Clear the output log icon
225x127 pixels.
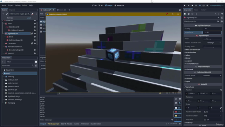[176, 99]
